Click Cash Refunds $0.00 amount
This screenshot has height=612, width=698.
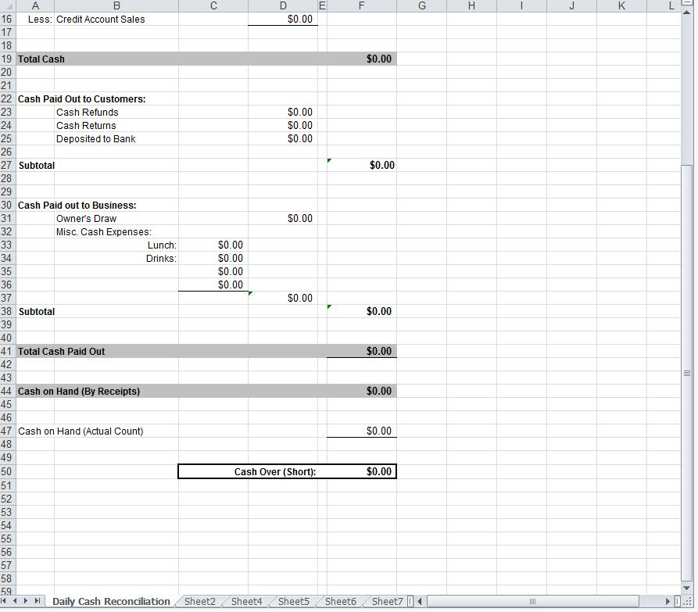[x=300, y=113]
